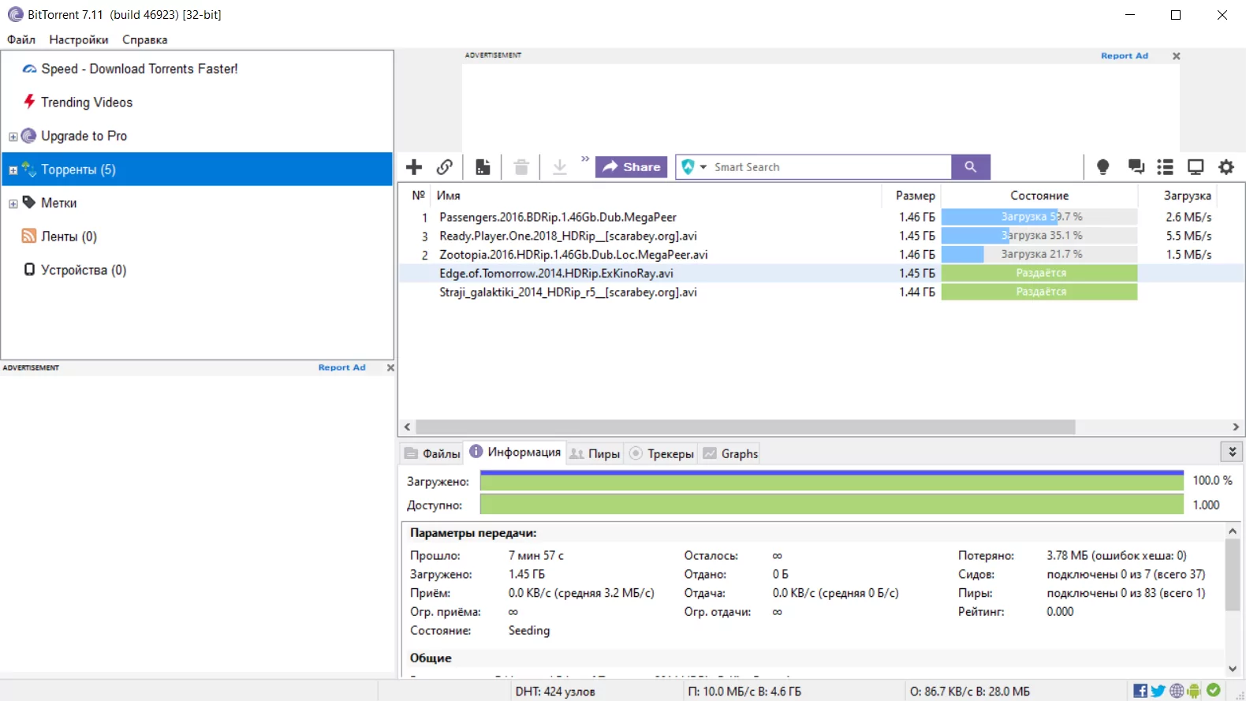Open preferences with the gear icon
1246x701 pixels.
pyautogui.click(x=1226, y=167)
